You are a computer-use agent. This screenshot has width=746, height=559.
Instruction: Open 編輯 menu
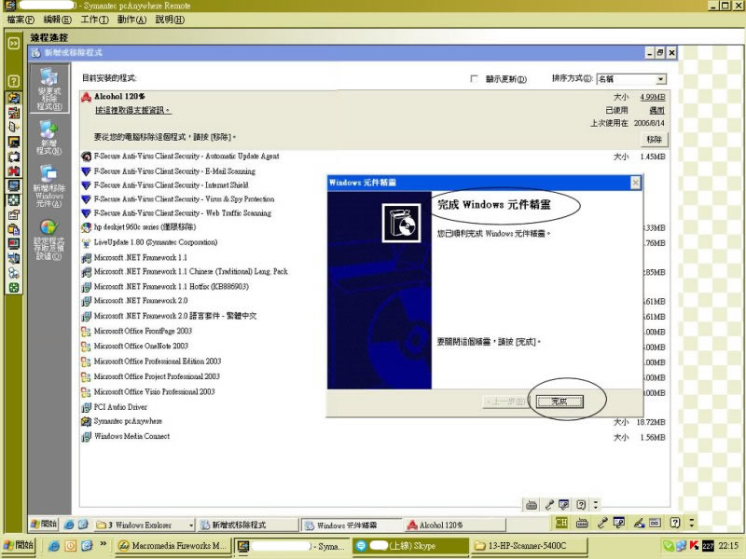click(57, 20)
